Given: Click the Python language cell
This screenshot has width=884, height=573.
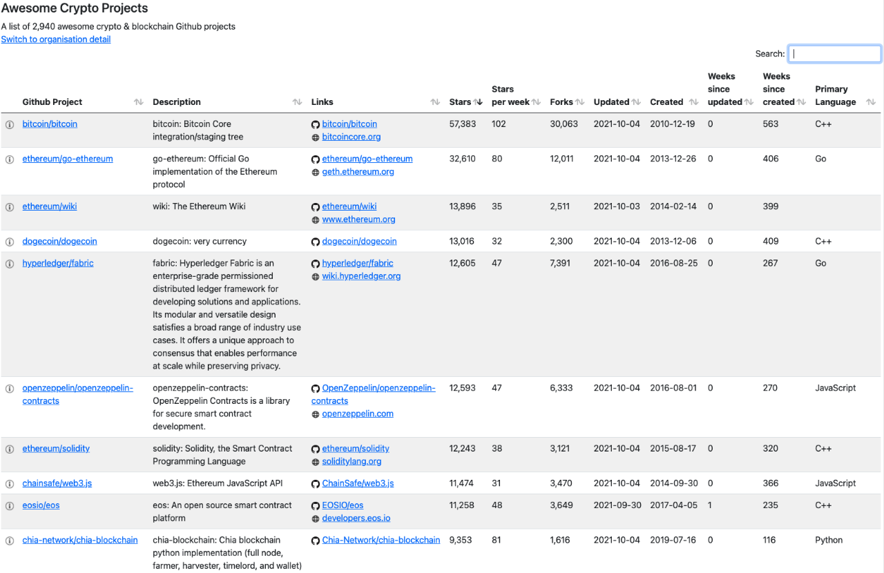Looking at the screenshot, I should pyautogui.click(x=829, y=541).
